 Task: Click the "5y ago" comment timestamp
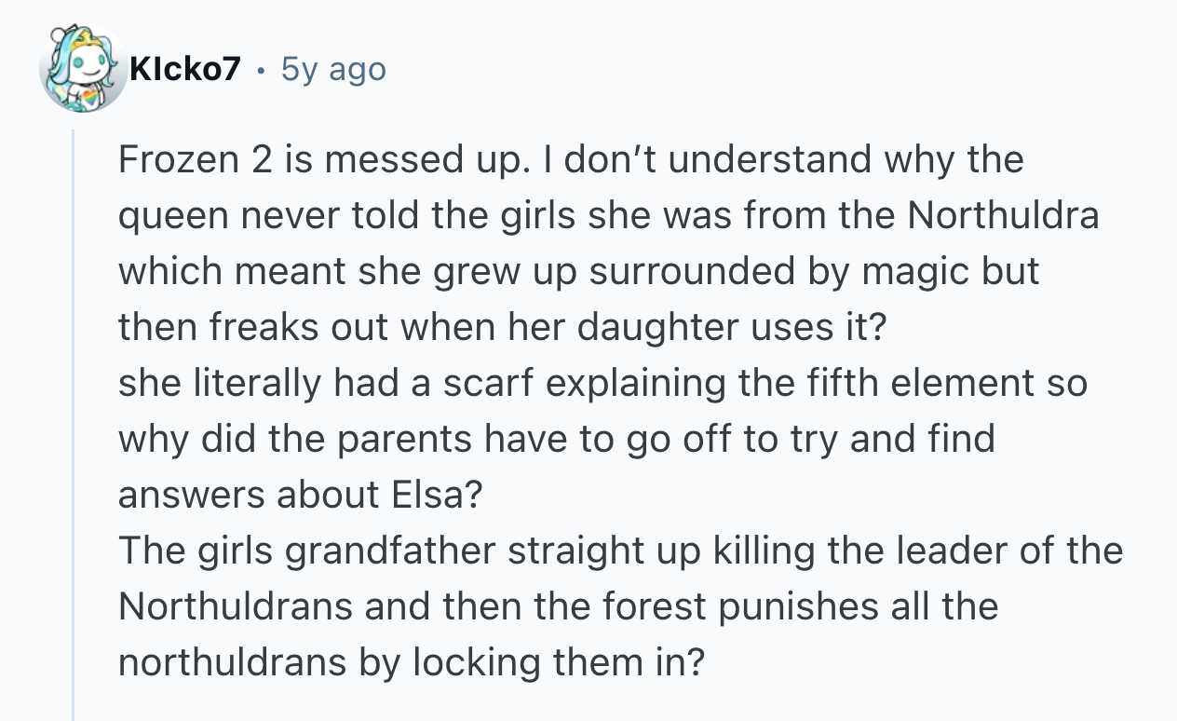pyautogui.click(x=332, y=69)
